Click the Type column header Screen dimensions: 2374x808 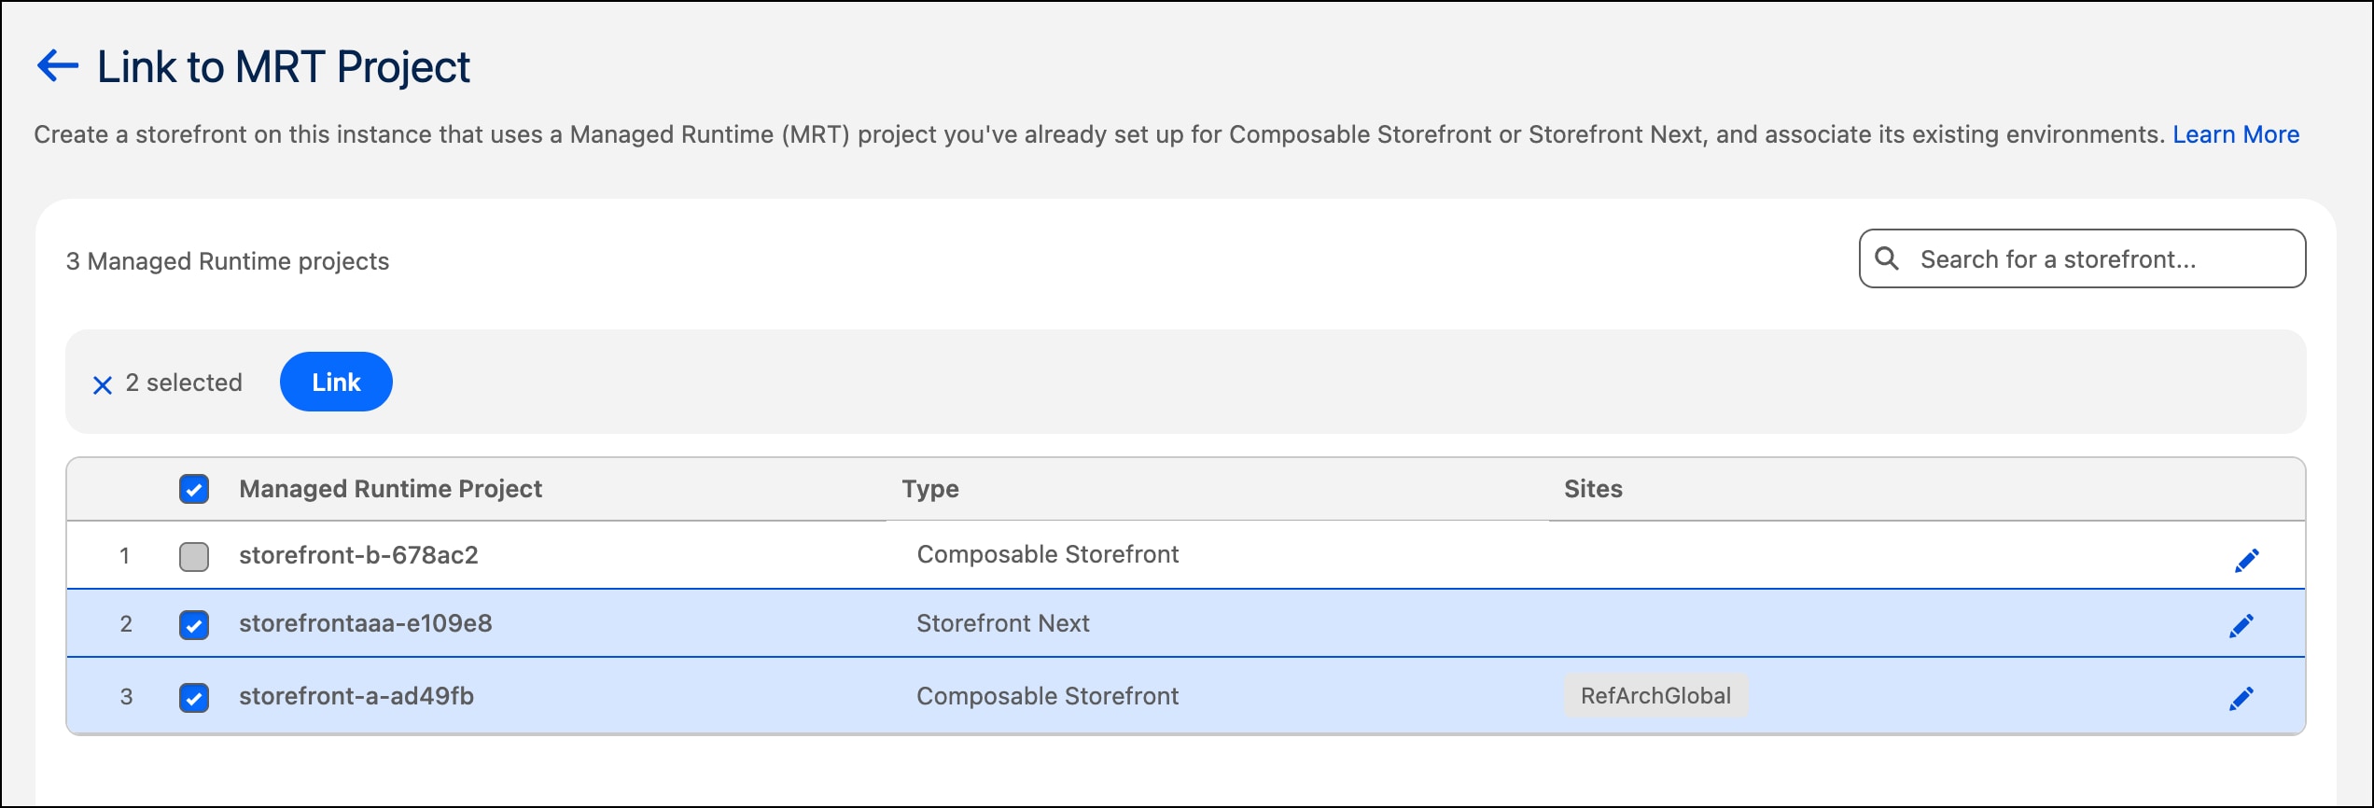pos(930,489)
